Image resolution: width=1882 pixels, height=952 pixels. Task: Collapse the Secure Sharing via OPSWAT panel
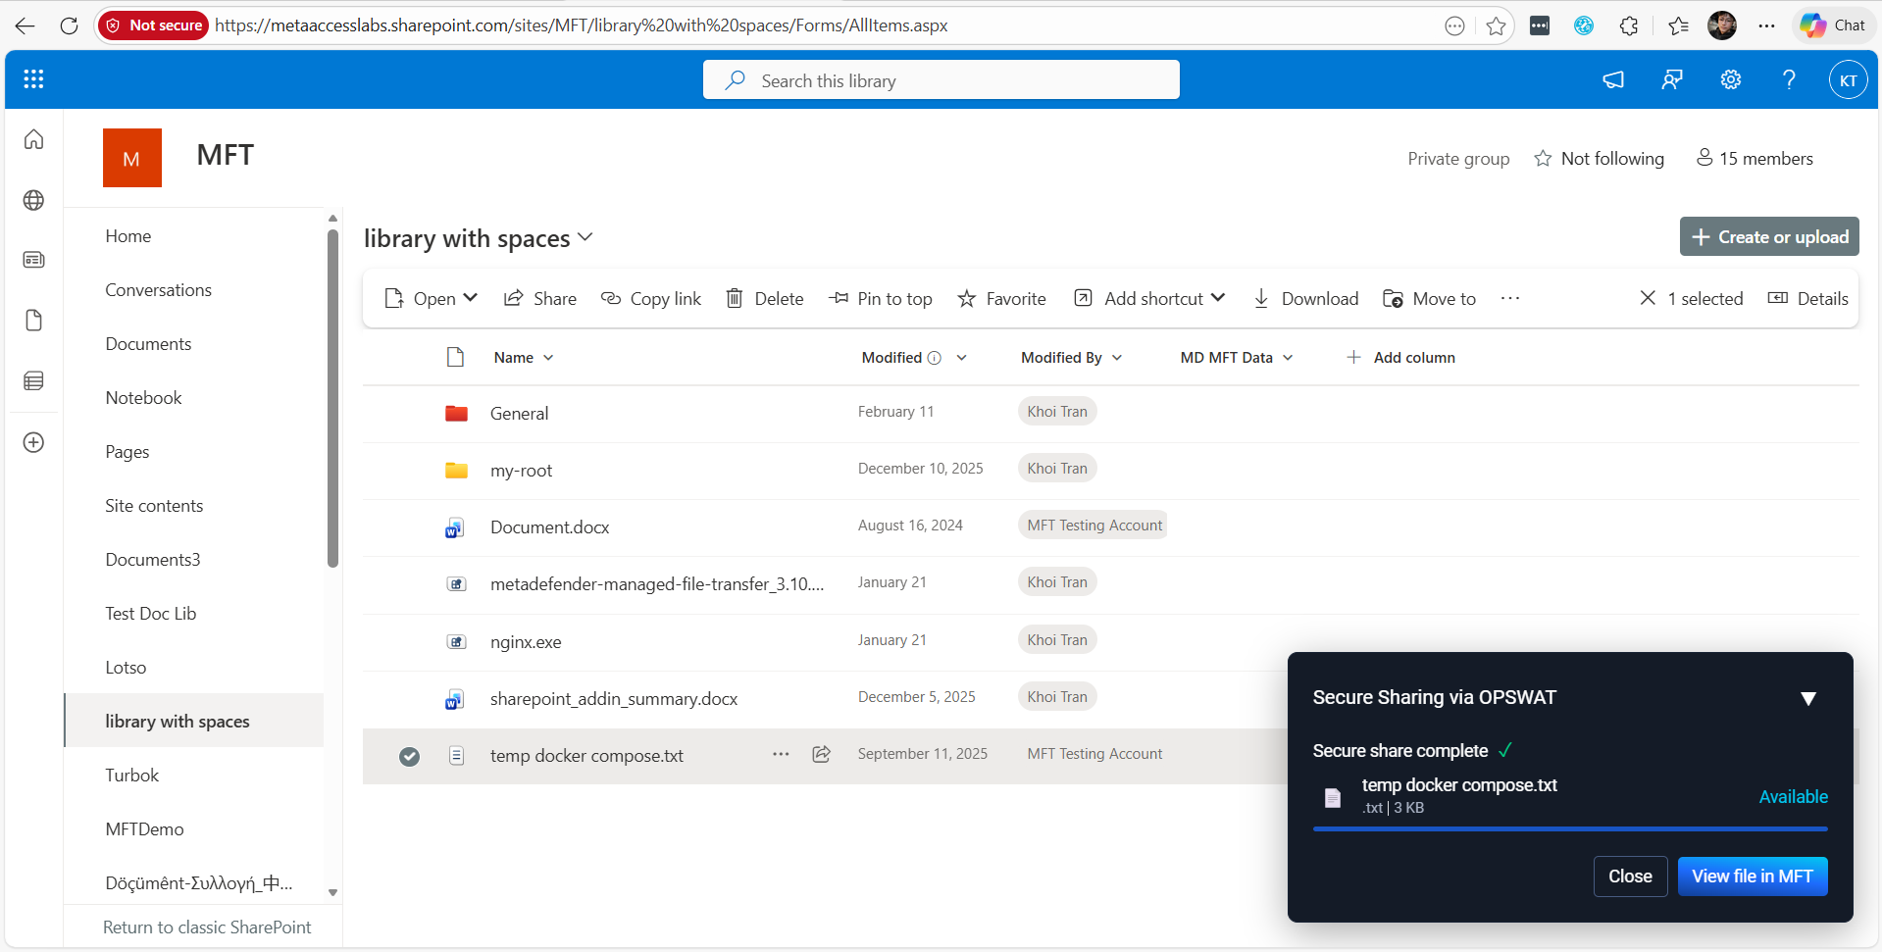click(x=1808, y=697)
